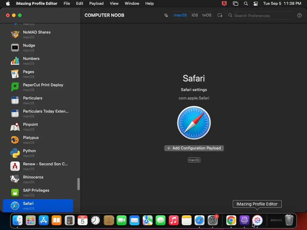Open Control Center in the menu bar
This screenshot has height=230, width=307.
(x=256, y=4)
